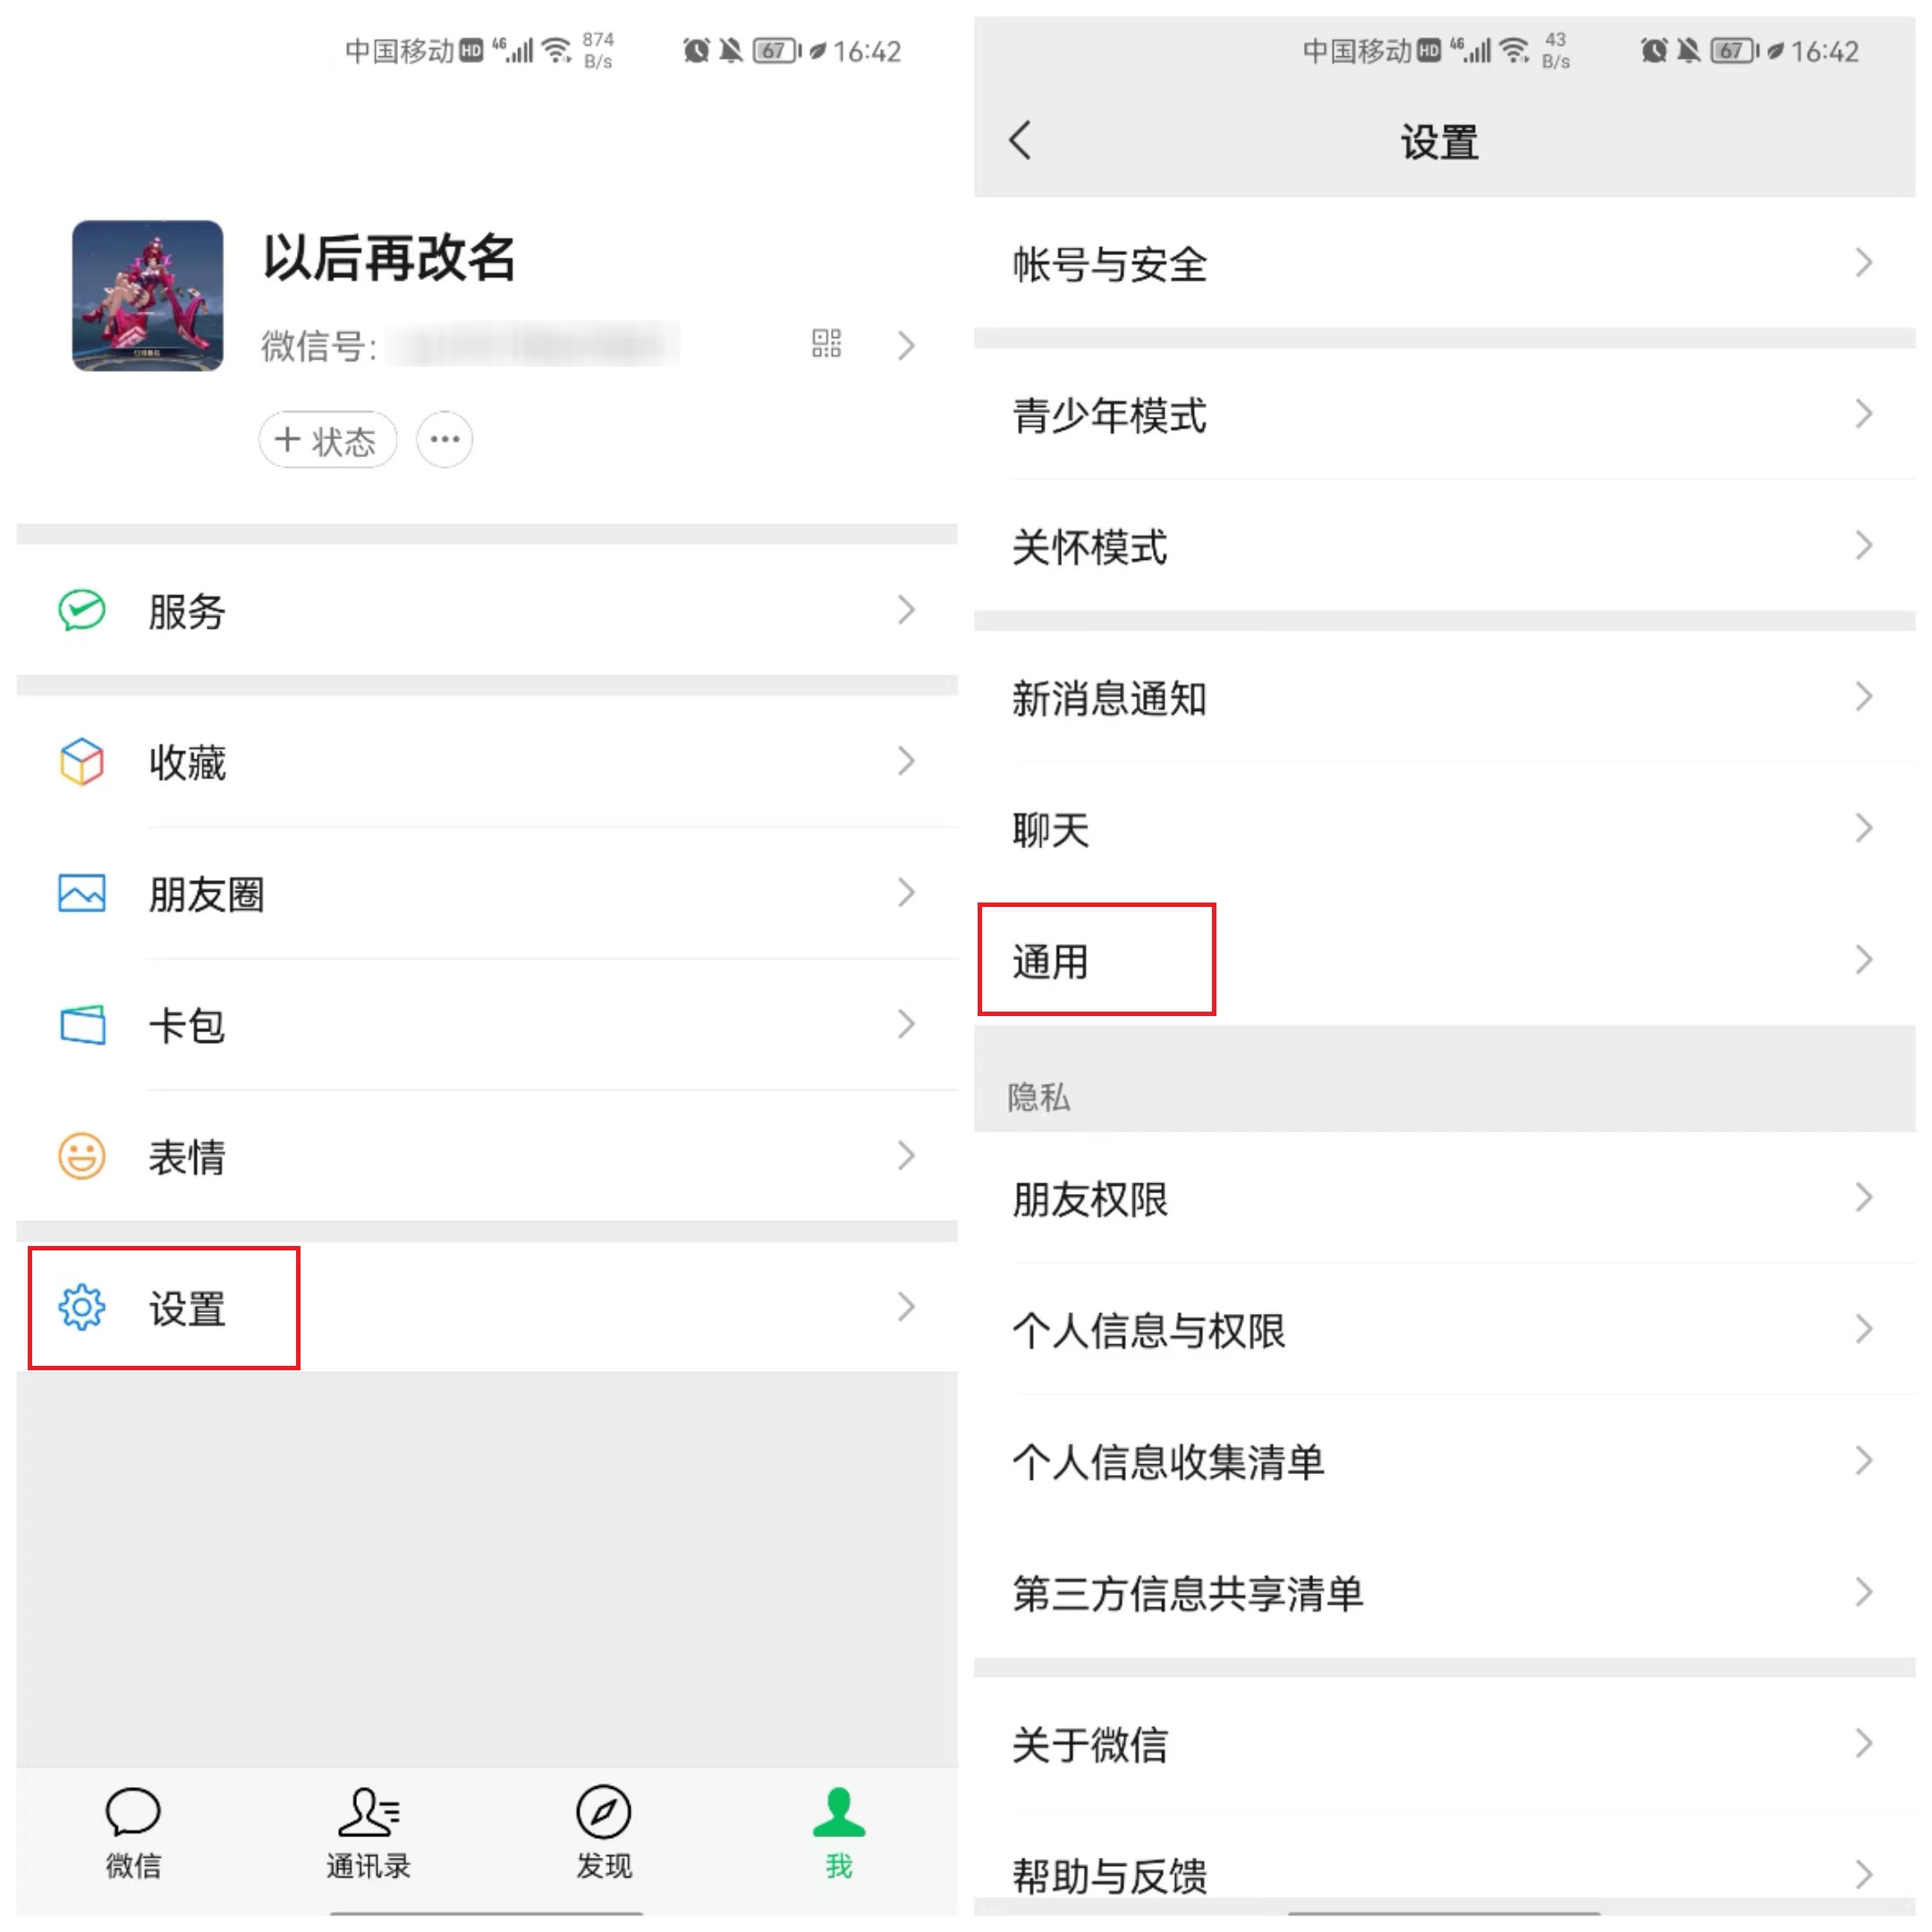Image resolution: width=1932 pixels, height=1932 pixels.
Task: Go back using the arrow in 设置 header
Action: pos(1020,140)
